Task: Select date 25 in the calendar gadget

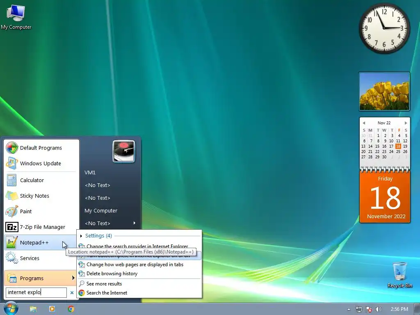Action: (x=398, y=152)
